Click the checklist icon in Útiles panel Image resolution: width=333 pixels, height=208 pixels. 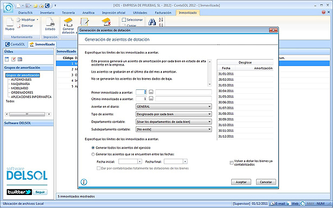tap(14, 59)
